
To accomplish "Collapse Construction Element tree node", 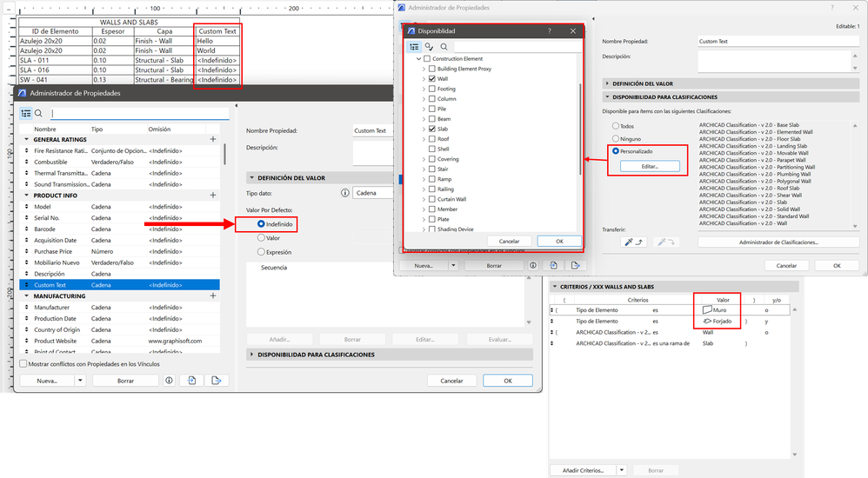I will click(x=418, y=58).
